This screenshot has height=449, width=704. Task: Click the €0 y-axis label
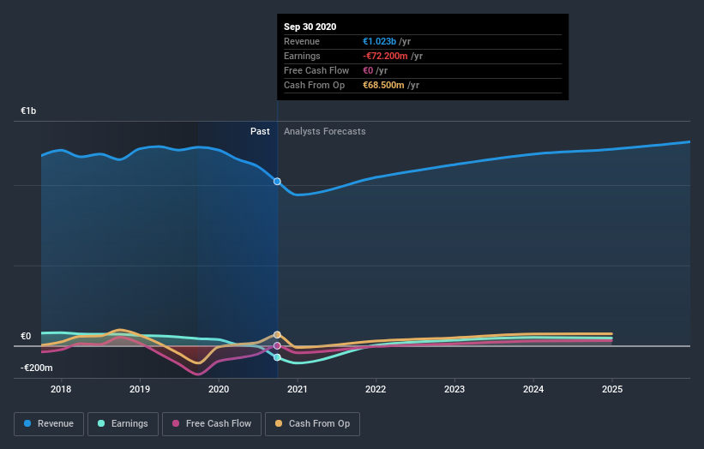coord(26,336)
